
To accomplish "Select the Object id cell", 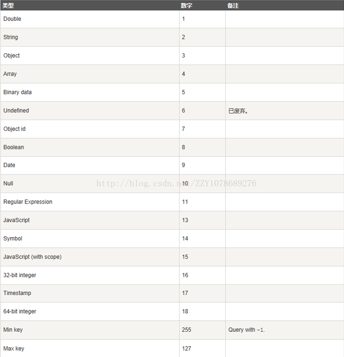I will [x=90, y=129].
